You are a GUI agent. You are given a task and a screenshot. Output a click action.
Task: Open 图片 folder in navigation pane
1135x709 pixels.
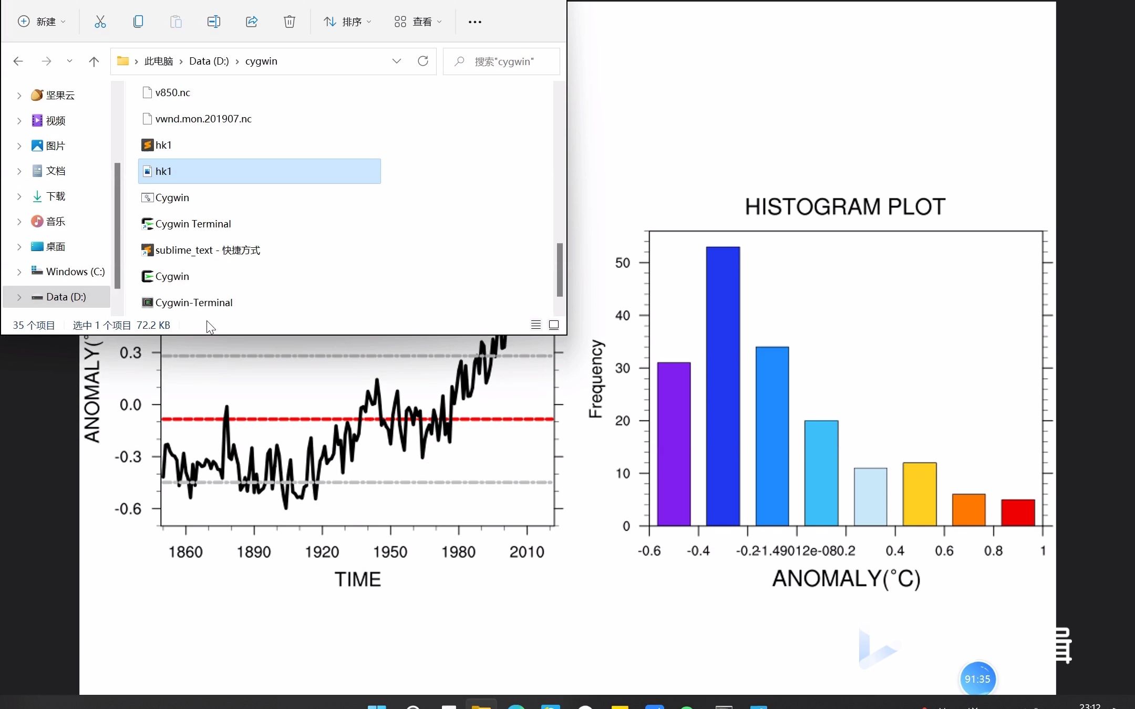click(x=49, y=145)
